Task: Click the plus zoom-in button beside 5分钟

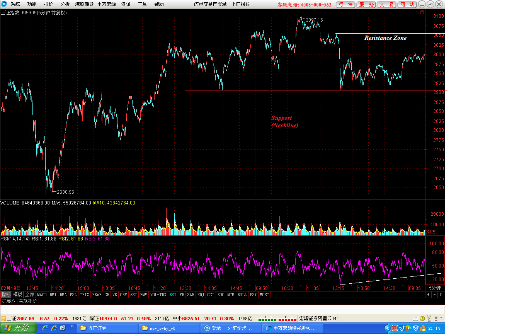Action: coord(428,295)
